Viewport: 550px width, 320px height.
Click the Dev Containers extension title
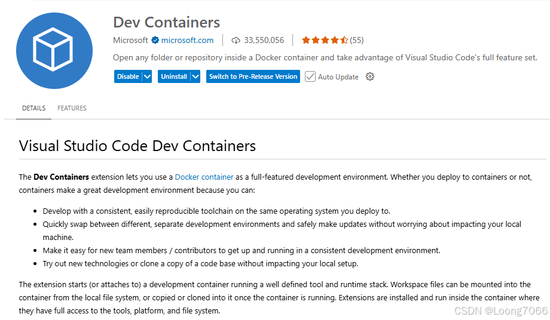click(x=167, y=23)
